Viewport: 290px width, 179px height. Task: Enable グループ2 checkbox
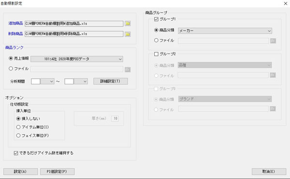point(156,54)
